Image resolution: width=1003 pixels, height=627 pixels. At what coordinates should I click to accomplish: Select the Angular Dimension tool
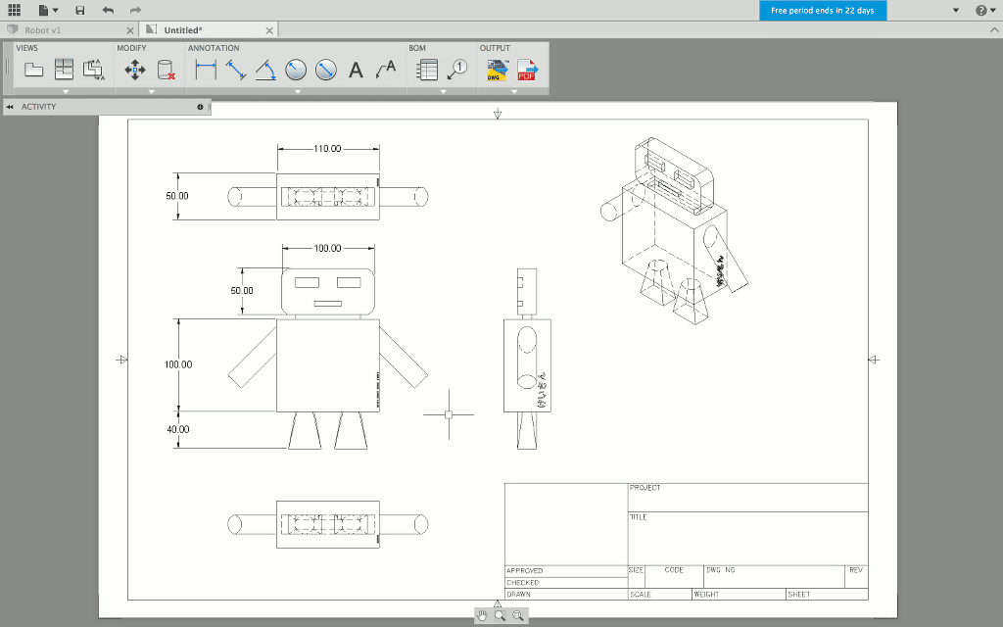265,70
